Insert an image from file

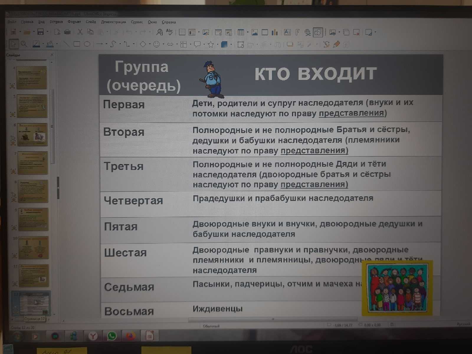coord(255,32)
